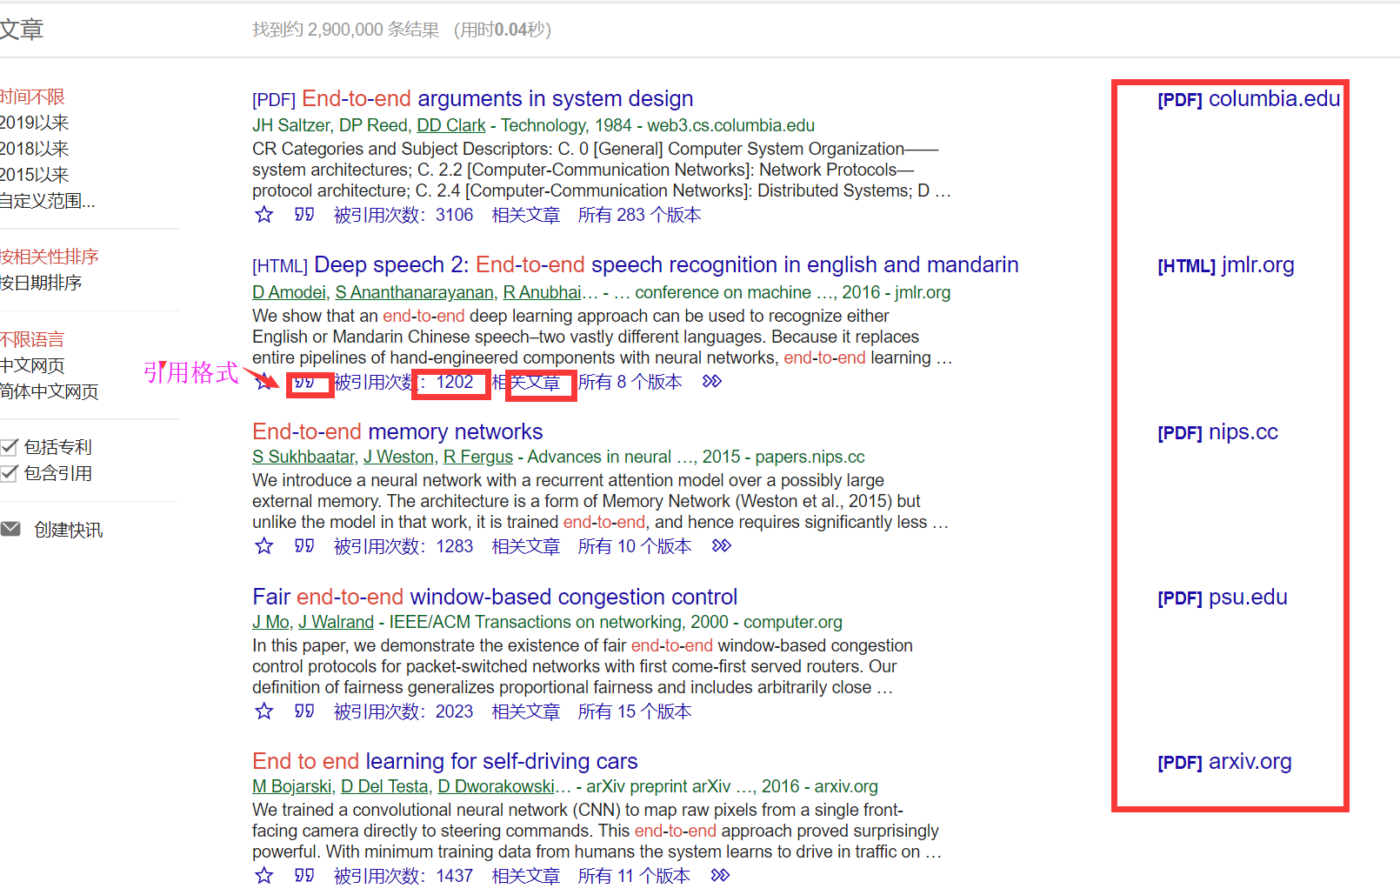Image resolution: width=1400 pixels, height=895 pixels.
Task: Cite the End-to-end arguments in system design paper
Action: (x=303, y=214)
